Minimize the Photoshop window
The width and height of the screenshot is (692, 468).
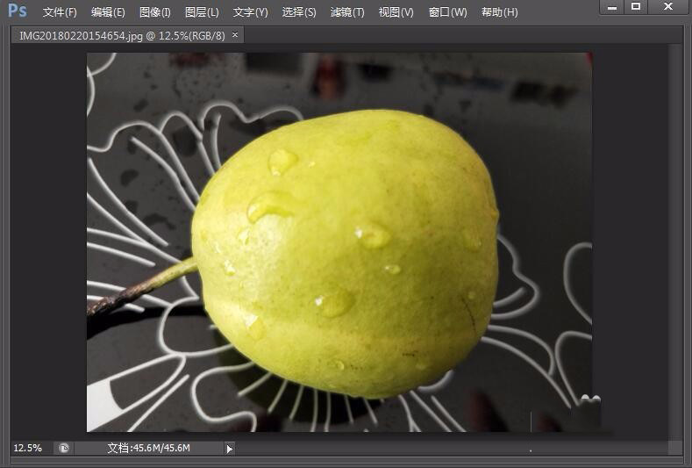pyautogui.click(x=611, y=7)
